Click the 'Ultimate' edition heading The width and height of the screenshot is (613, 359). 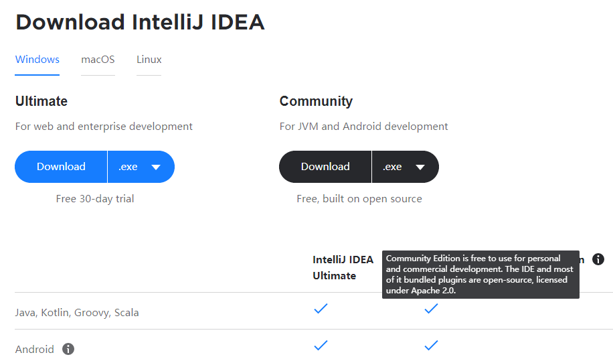click(x=41, y=101)
